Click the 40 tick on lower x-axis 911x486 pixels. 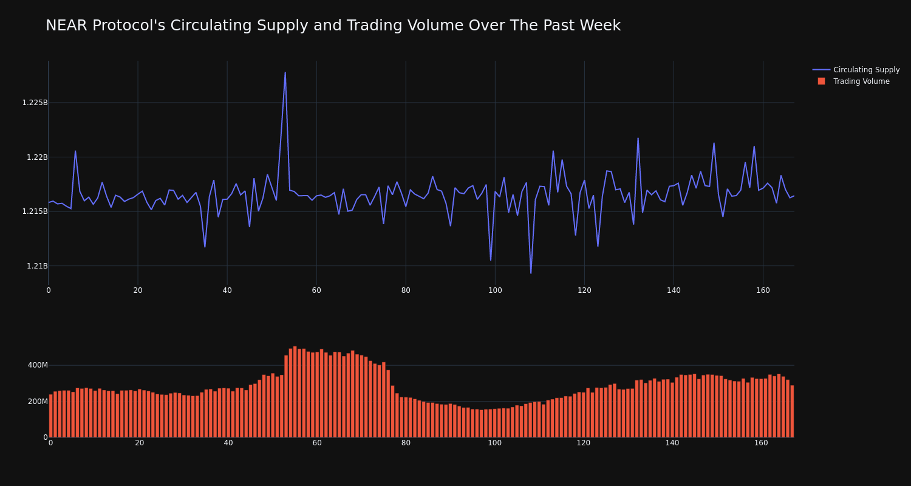tap(228, 443)
